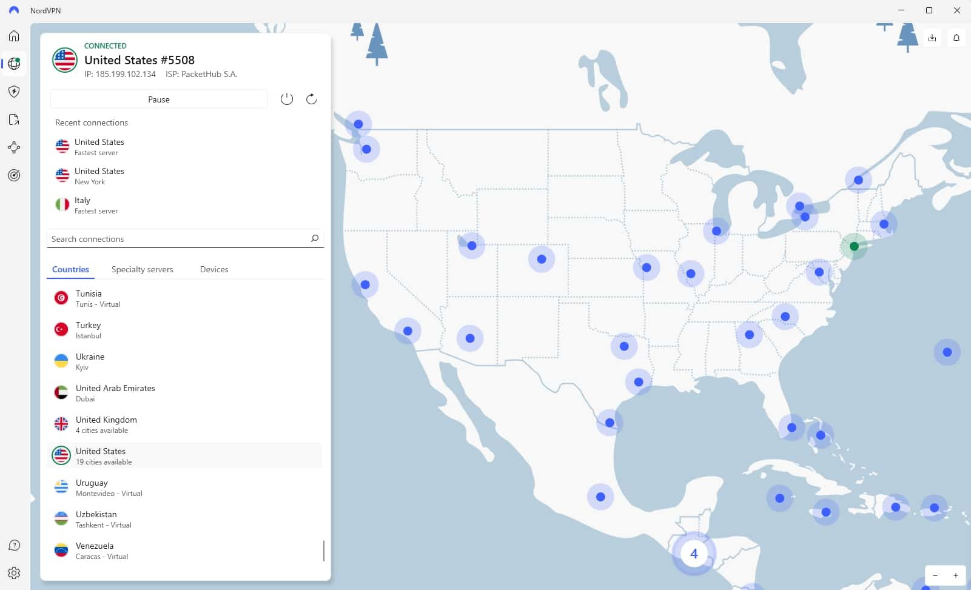Select Turkey Istanbul row

point(184,330)
